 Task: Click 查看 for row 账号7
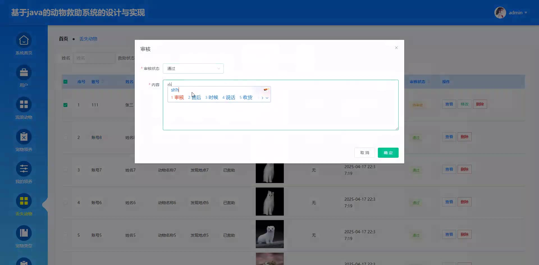click(x=449, y=169)
